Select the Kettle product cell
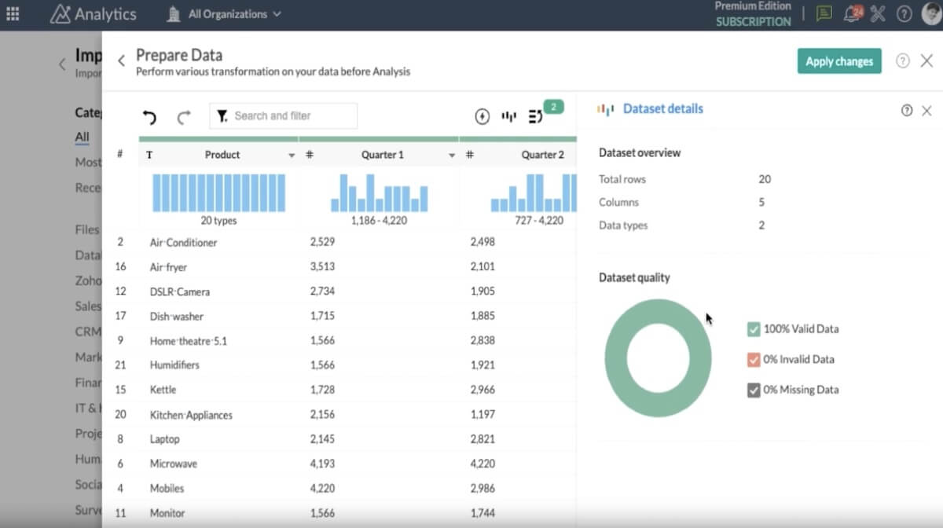Viewport: 943px width, 528px height. tap(163, 390)
